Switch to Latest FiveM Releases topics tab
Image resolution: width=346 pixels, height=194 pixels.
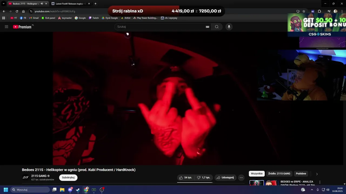[71, 4]
